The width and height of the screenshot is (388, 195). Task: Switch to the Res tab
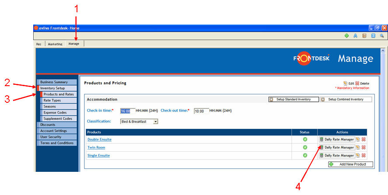coord(39,44)
